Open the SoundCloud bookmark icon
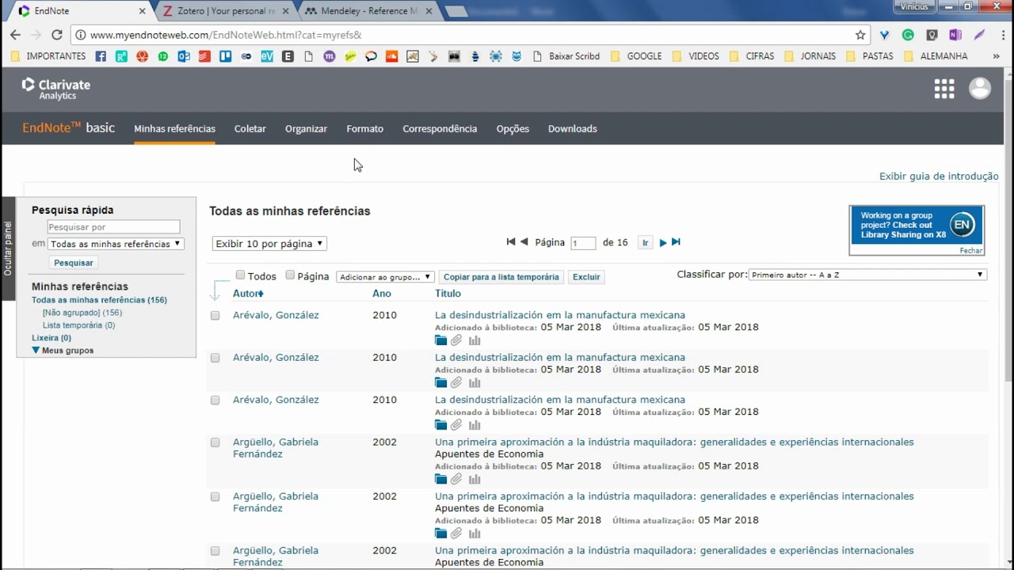1014x570 pixels. tap(391, 56)
